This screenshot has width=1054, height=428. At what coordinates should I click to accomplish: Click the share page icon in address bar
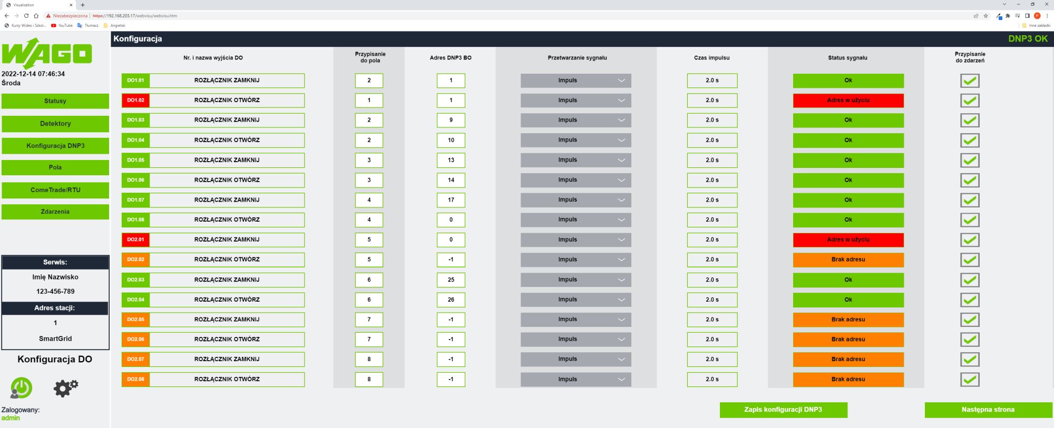[976, 16]
